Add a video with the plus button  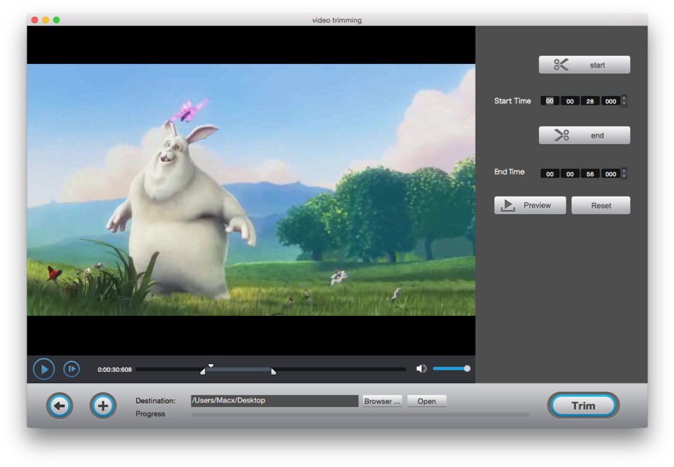click(103, 406)
